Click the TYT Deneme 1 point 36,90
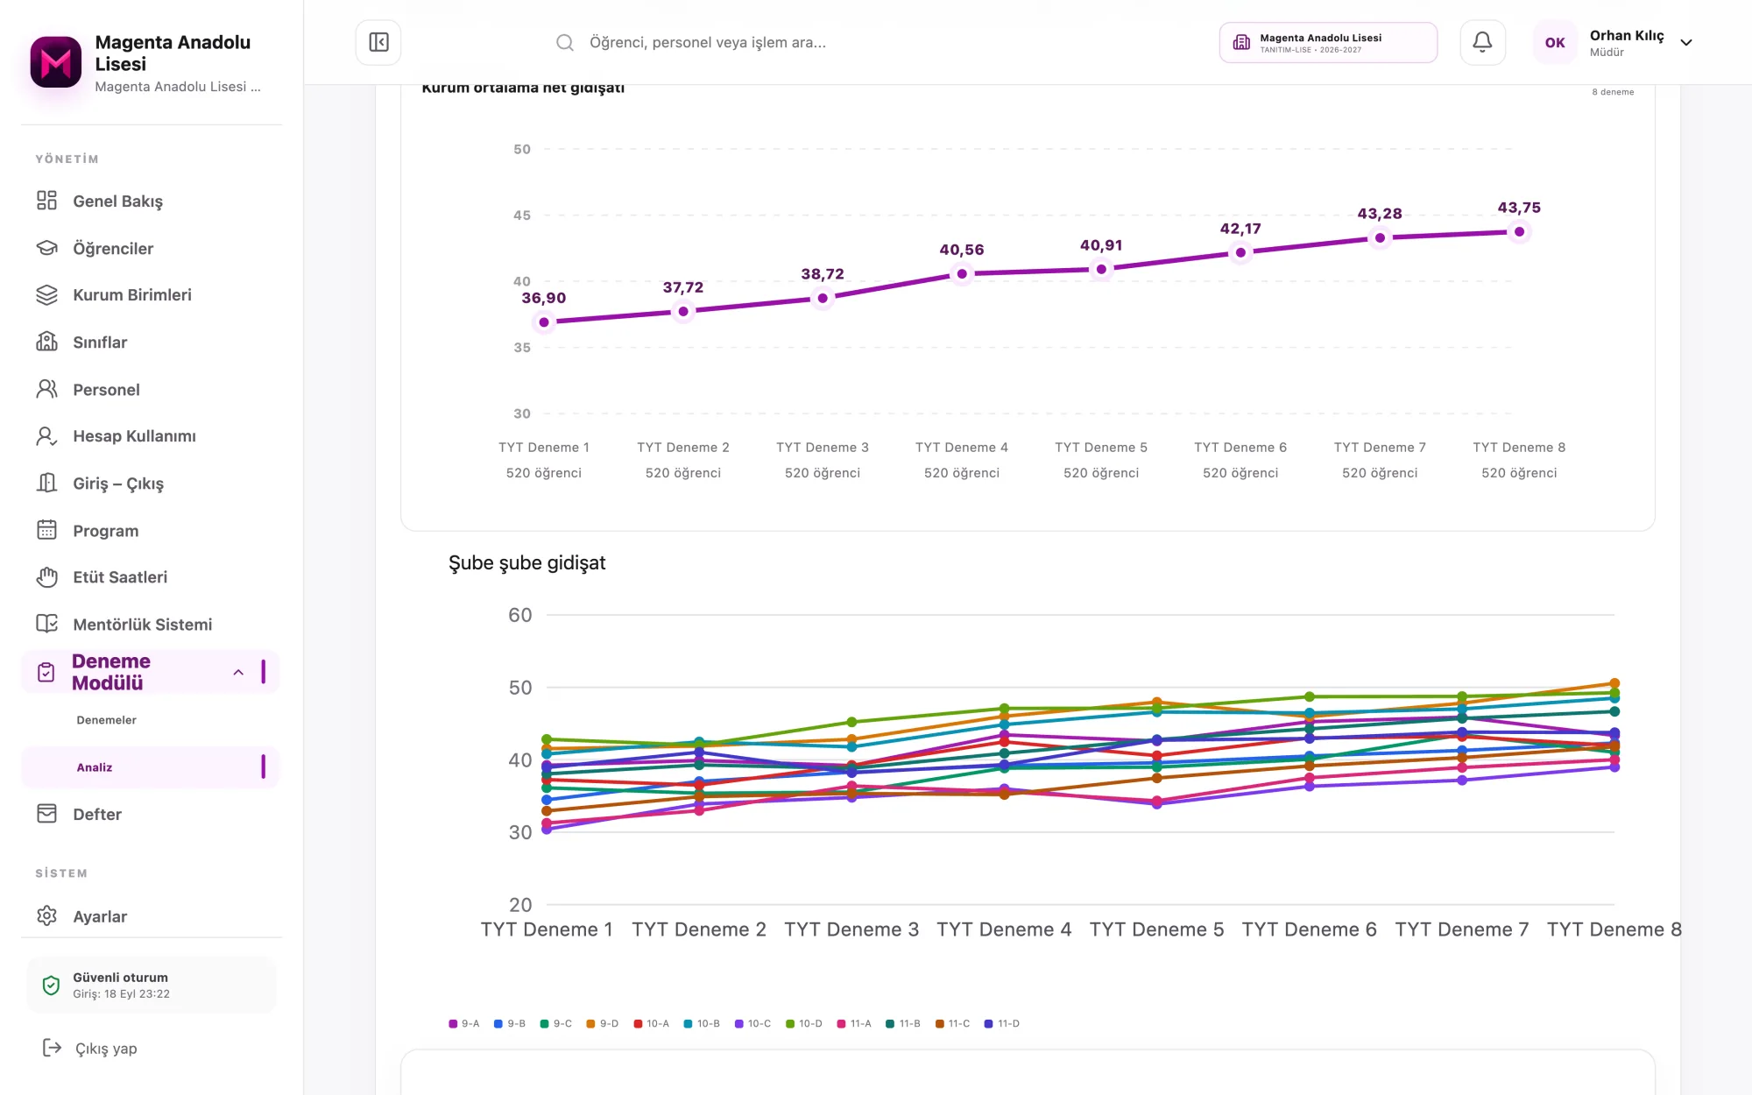This screenshot has width=1752, height=1095. [x=544, y=322]
